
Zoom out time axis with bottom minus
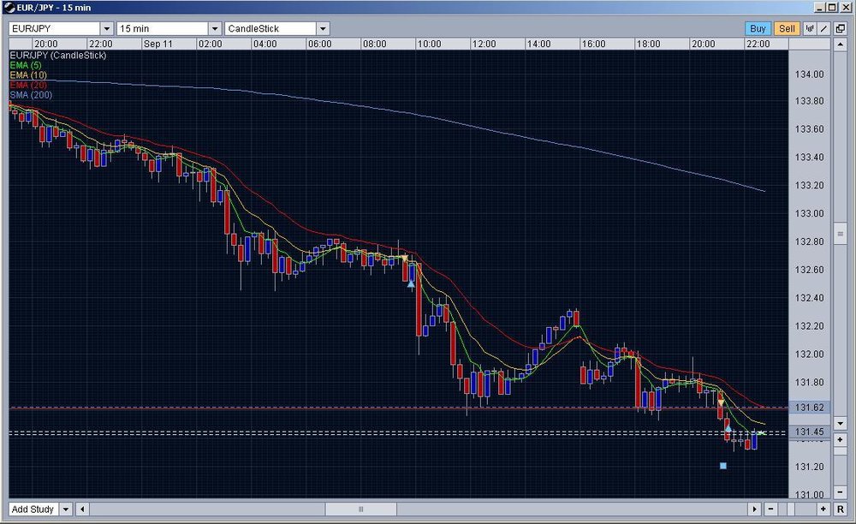point(771,509)
